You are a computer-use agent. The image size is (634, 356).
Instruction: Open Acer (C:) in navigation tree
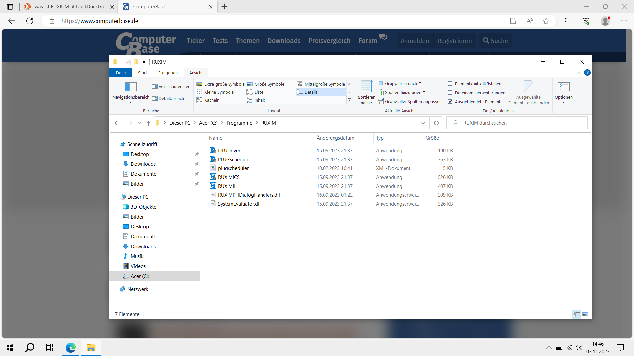point(140,276)
